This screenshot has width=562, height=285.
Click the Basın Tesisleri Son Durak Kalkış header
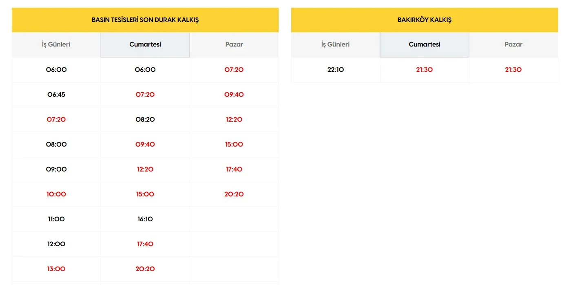point(145,20)
